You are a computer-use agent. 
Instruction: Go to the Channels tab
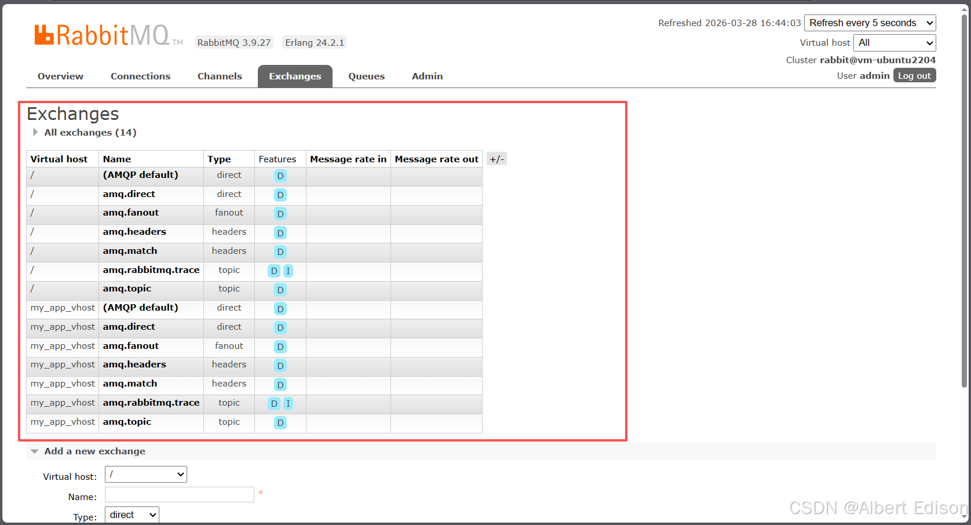point(220,76)
